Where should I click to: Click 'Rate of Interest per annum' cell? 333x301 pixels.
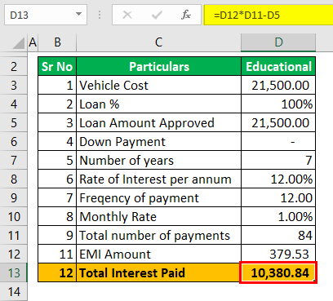[x=159, y=179]
